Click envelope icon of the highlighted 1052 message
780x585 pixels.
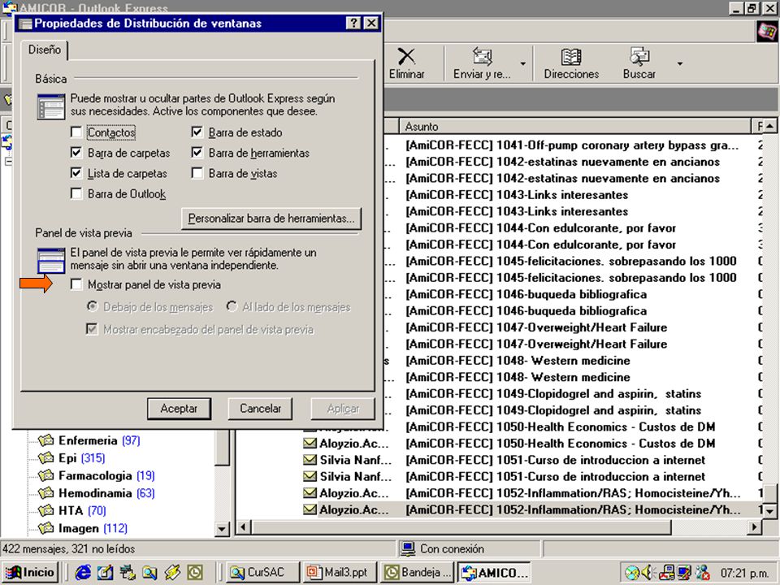coord(310,509)
